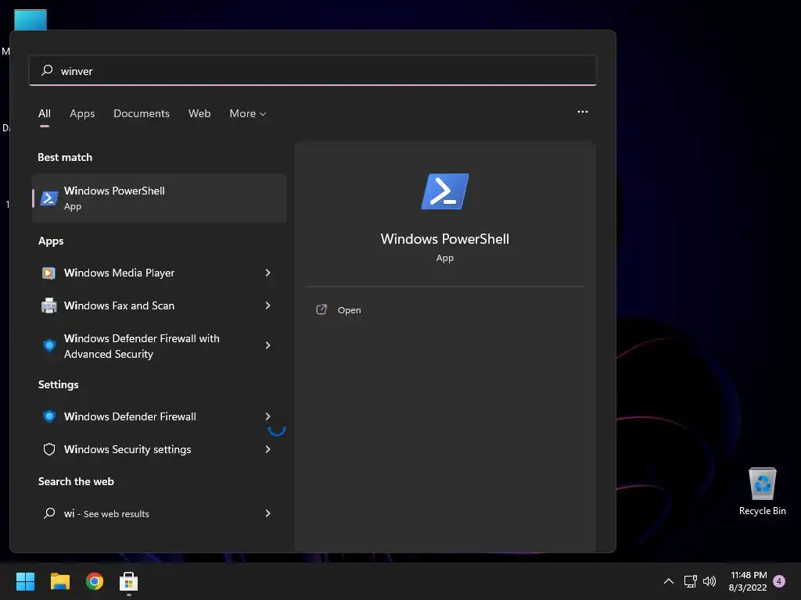Image resolution: width=801 pixels, height=600 pixels.
Task: Open the notification badge showing 4
Action: pos(779,581)
